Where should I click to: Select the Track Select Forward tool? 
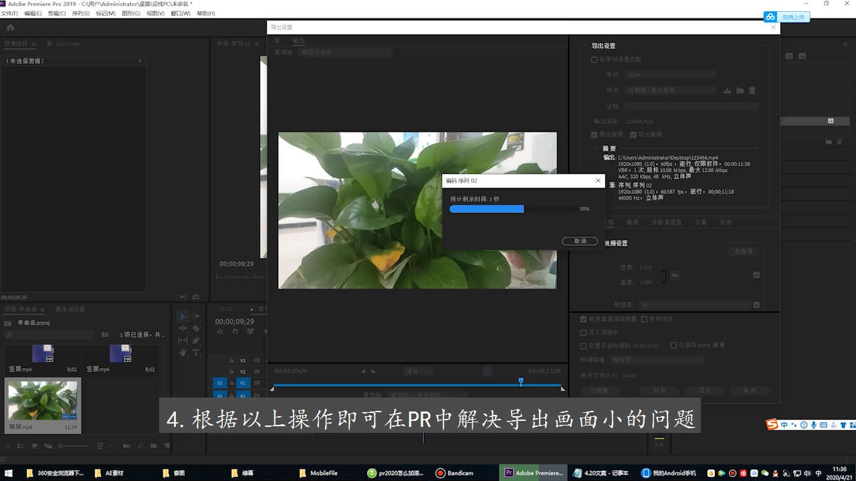tap(196, 316)
